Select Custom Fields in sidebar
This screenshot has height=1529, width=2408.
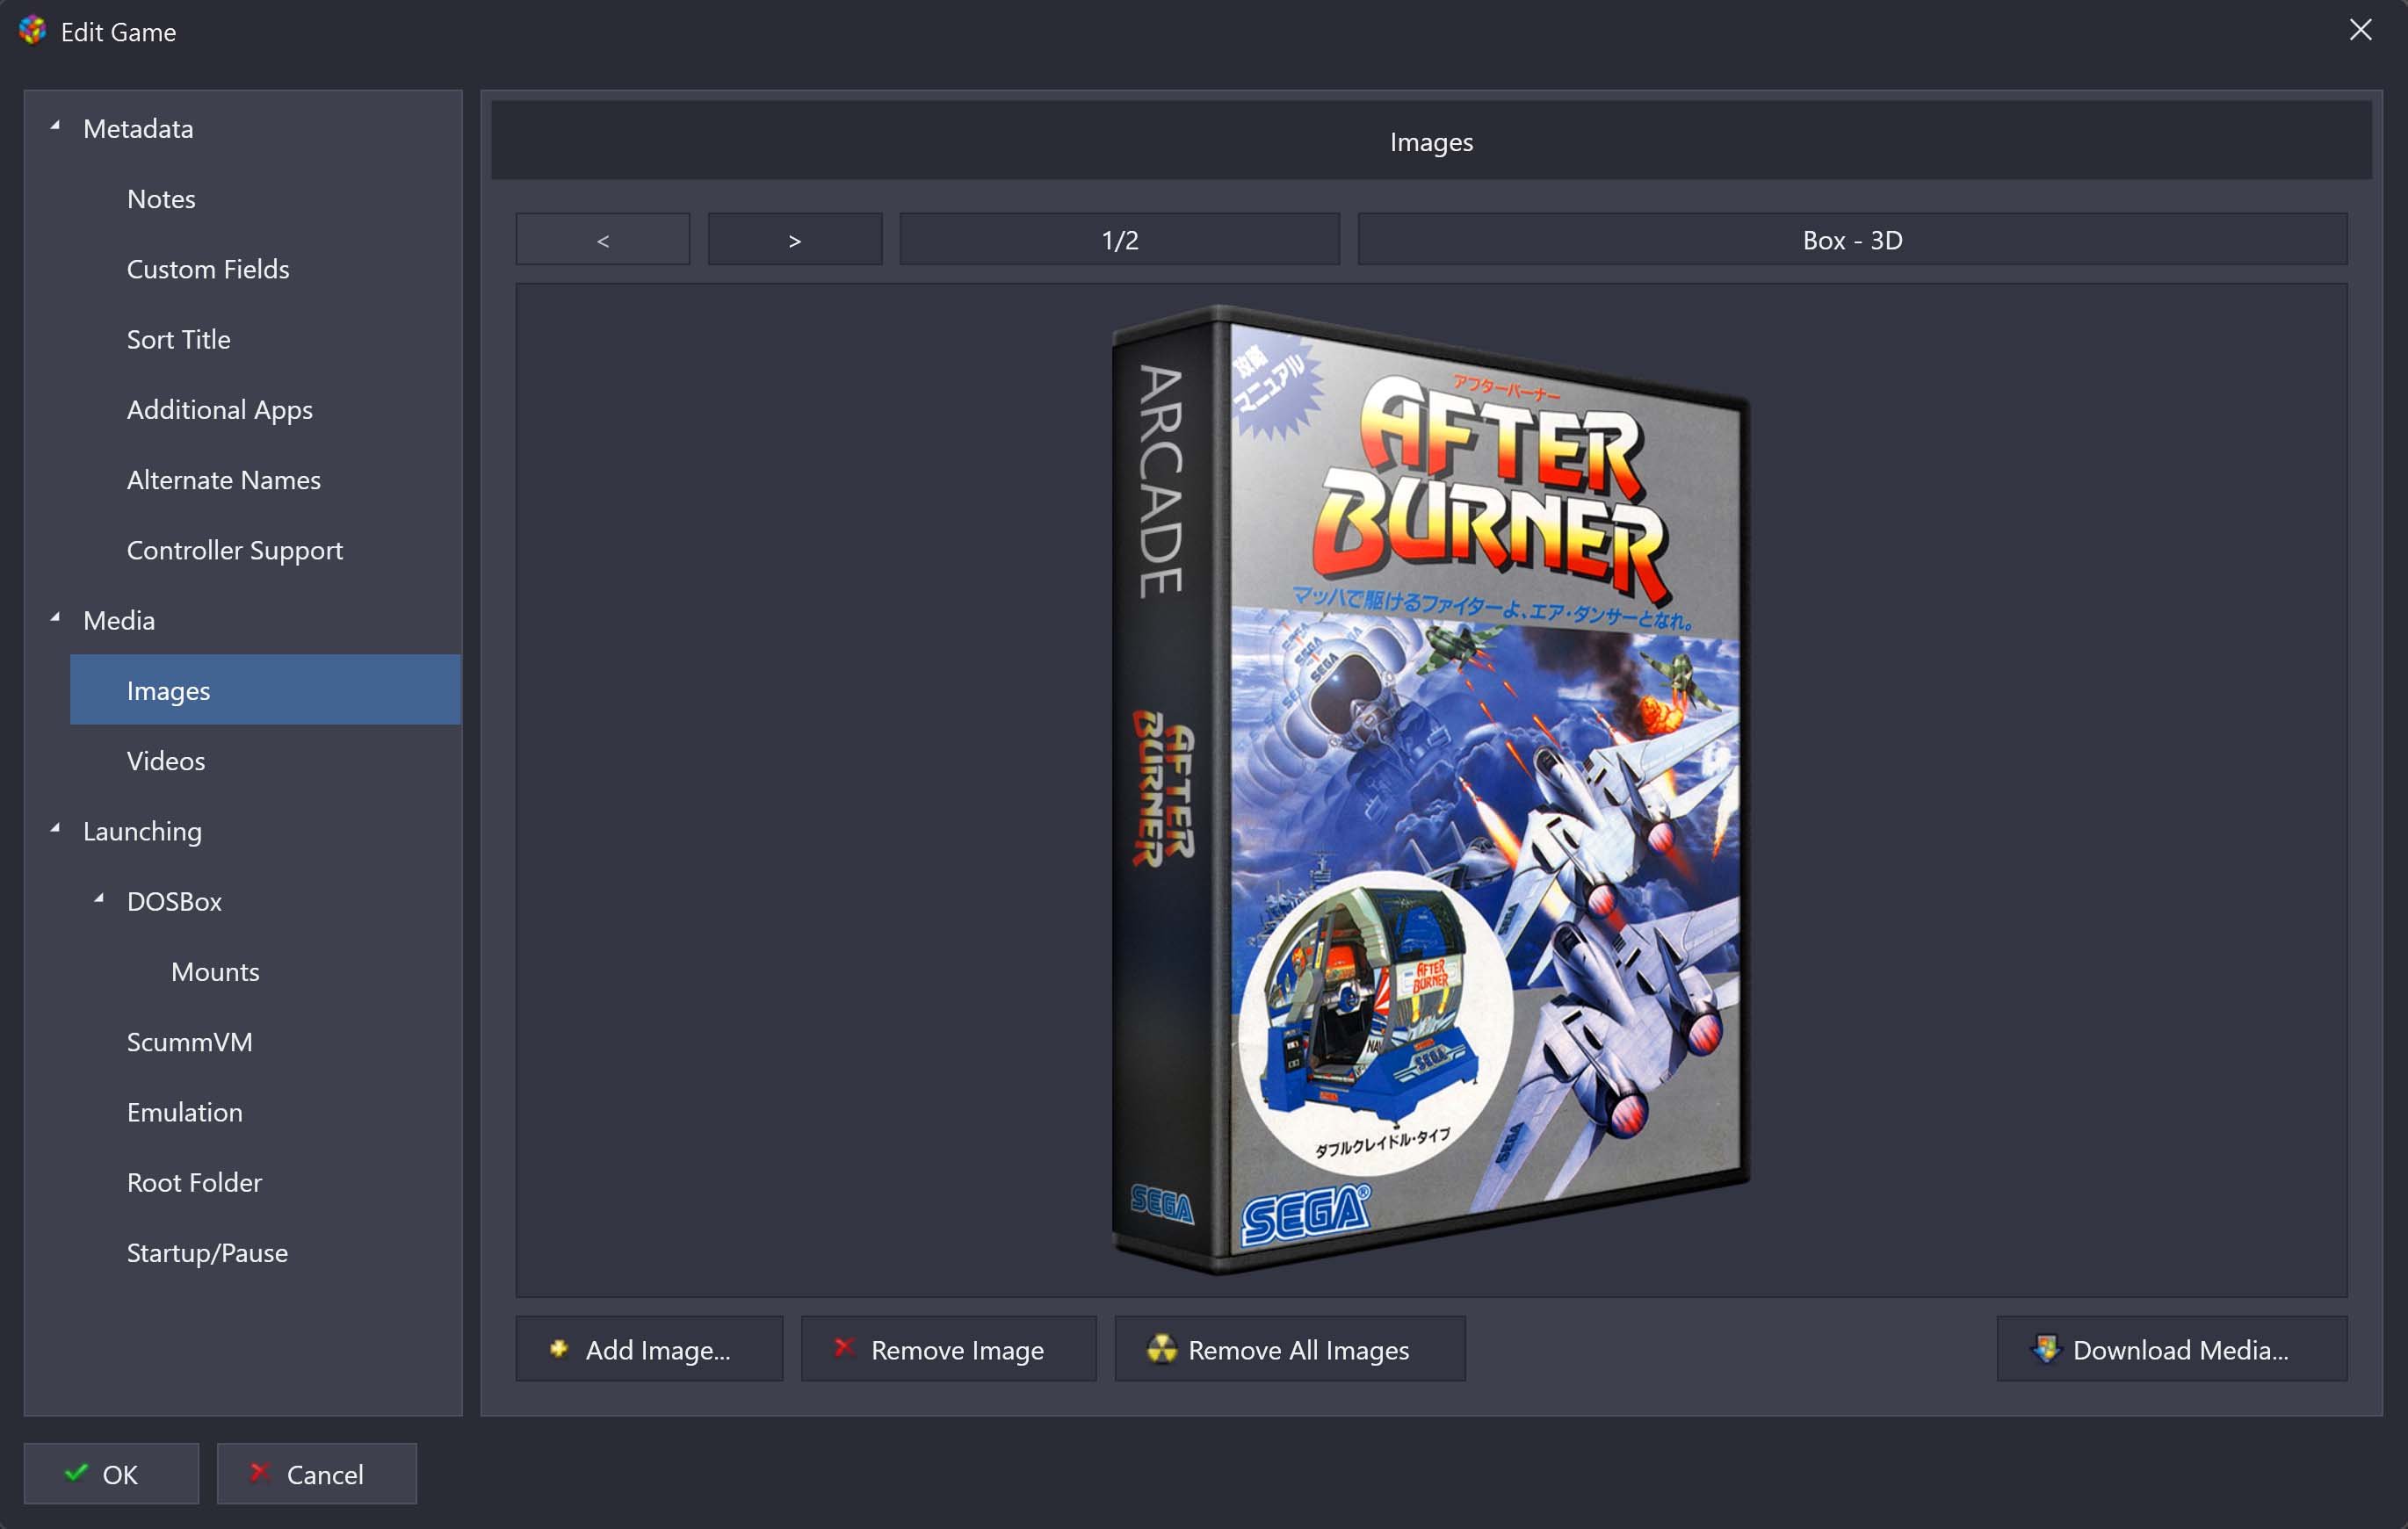coord(208,269)
